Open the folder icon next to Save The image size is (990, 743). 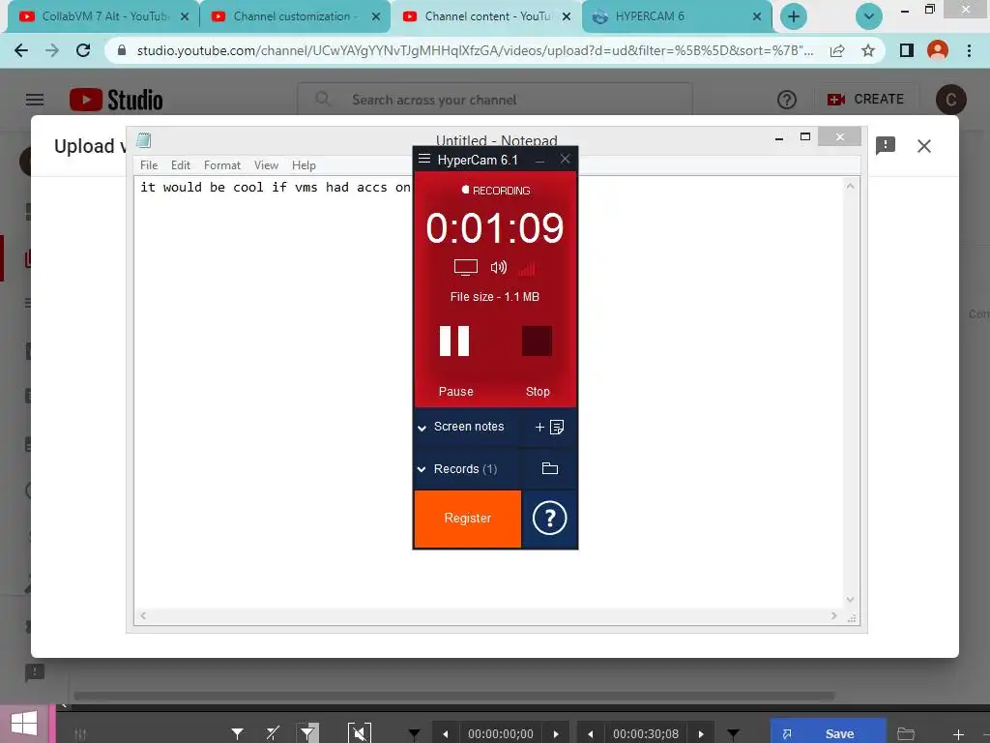[906, 733]
